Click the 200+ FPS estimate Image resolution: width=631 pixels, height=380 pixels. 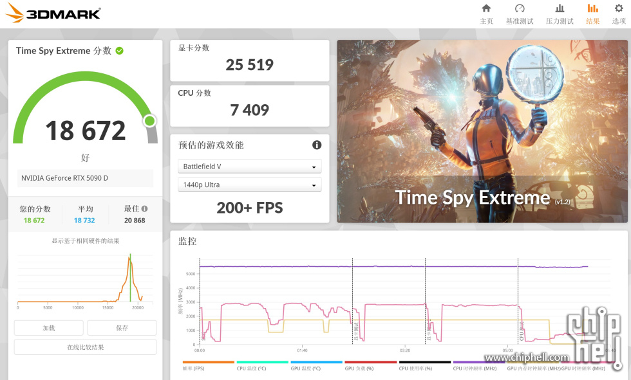tap(250, 208)
